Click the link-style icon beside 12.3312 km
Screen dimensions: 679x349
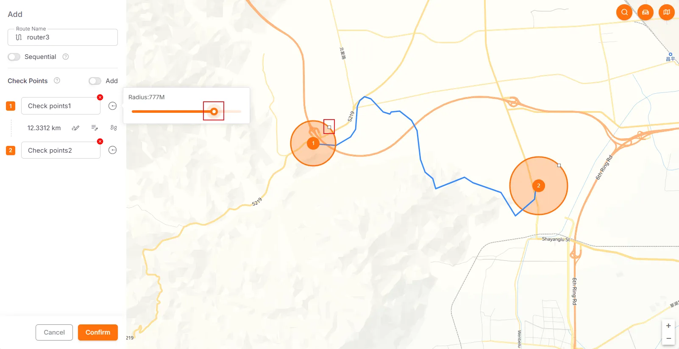pyautogui.click(x=76, y=128)
